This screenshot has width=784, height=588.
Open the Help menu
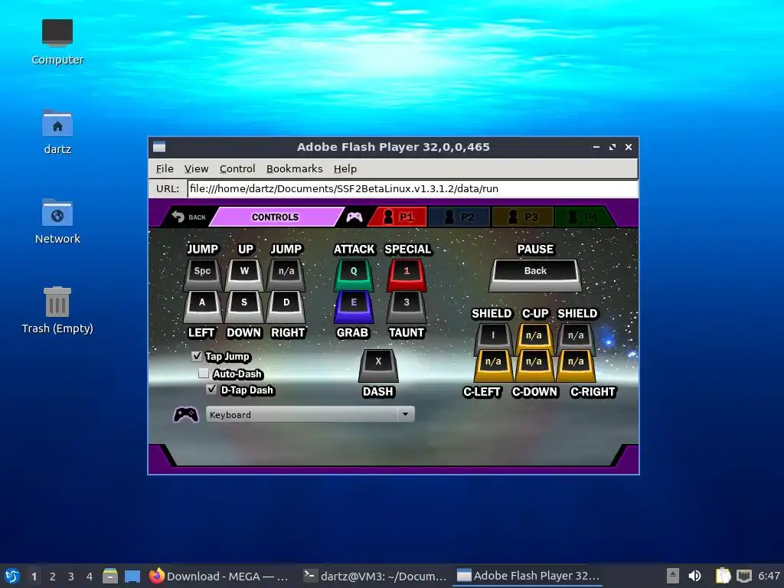345,169
